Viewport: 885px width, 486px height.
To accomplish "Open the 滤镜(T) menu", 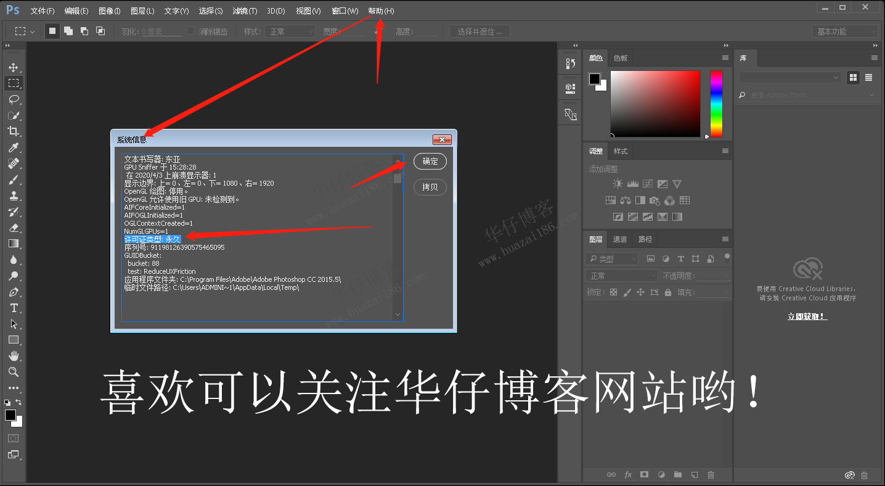I will click(x=245, y=11).
